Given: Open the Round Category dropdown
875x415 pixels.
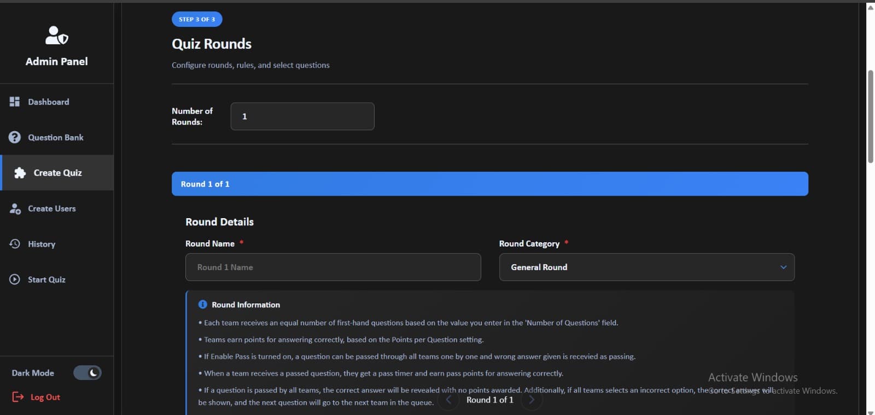Looking at the screenshot, I should coord(646,267).
